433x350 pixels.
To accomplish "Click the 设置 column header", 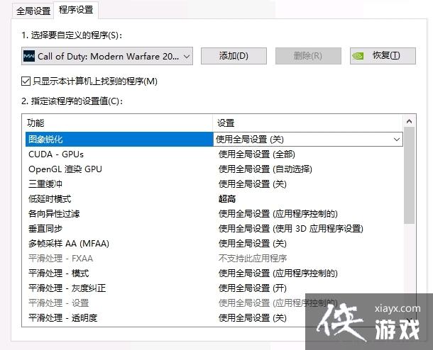I will click(308, 123).
